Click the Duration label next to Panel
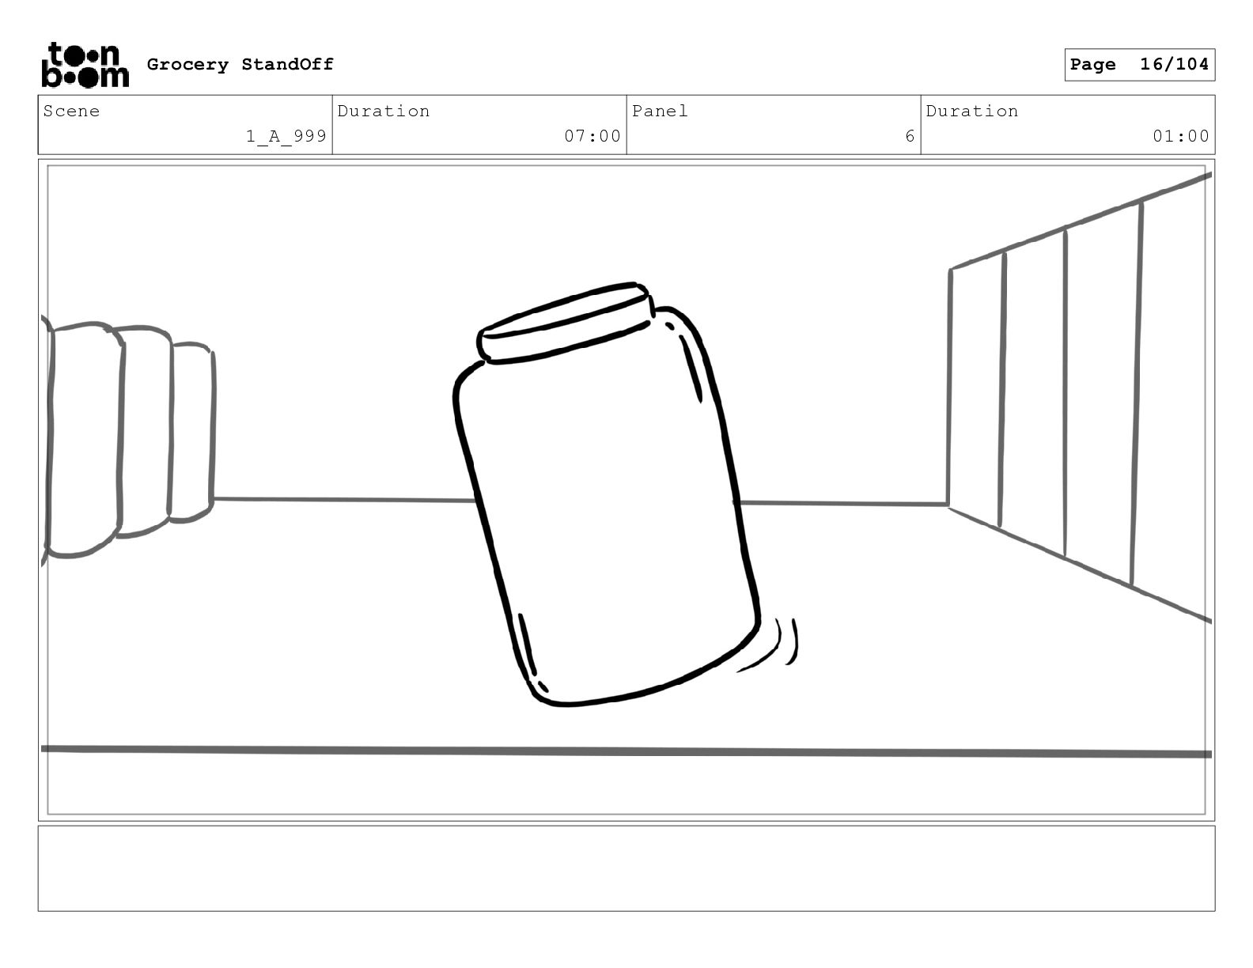The image size is (1253, 968). 972,111
